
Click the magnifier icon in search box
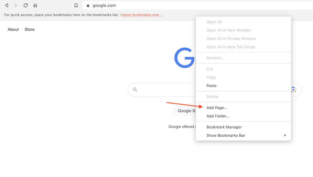coord(135,89)
